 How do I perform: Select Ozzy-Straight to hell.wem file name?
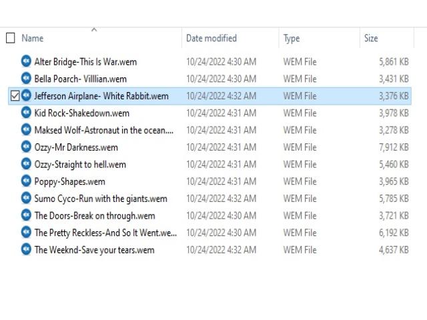pyautogui.click(x=80, y=165)
